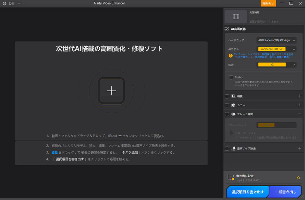Click the 書き出し設定 label

tap(245, 176)
